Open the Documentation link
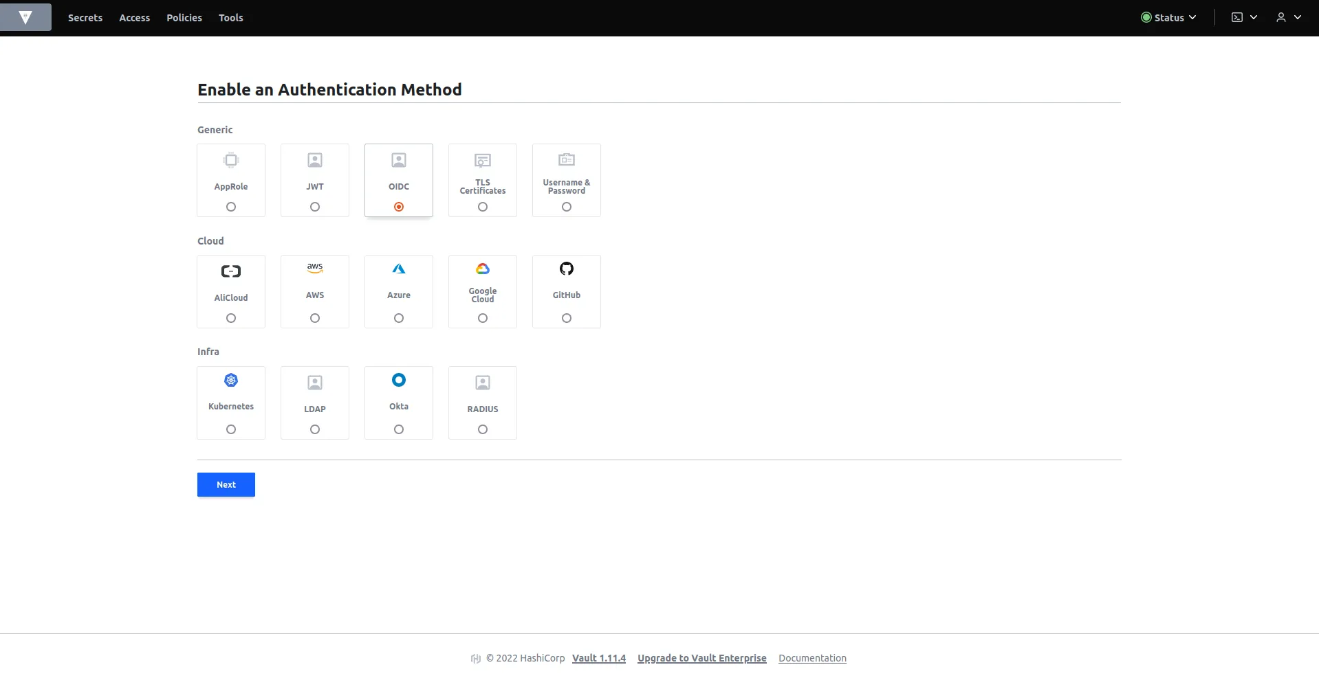This screenshot has width=1319, height=678. pyautogui.click(x=812, y=658)
